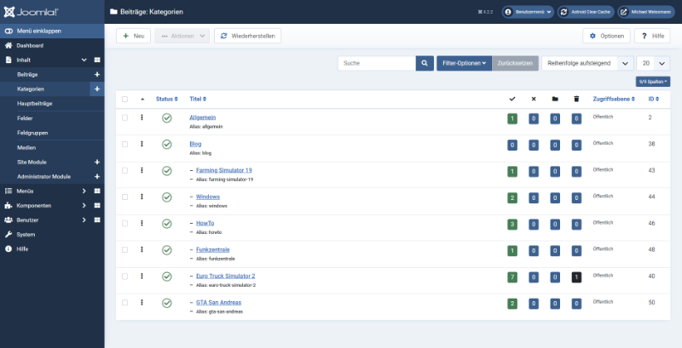
Task: Click Zurücksetzen to reset filters
Action: [x=515, y=63]
